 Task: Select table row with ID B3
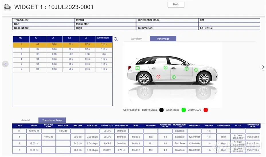[x=62, y=54]
